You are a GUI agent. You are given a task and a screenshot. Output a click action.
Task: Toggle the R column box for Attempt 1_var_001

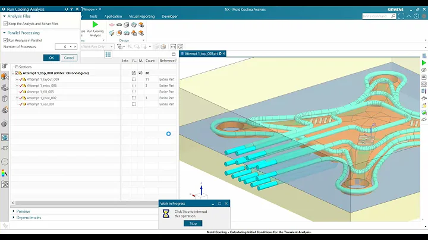pyautogui.click(x=134, y=104)
